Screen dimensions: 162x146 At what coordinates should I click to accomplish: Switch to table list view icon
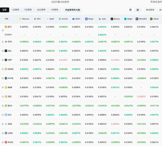click(x=131, y=10)
